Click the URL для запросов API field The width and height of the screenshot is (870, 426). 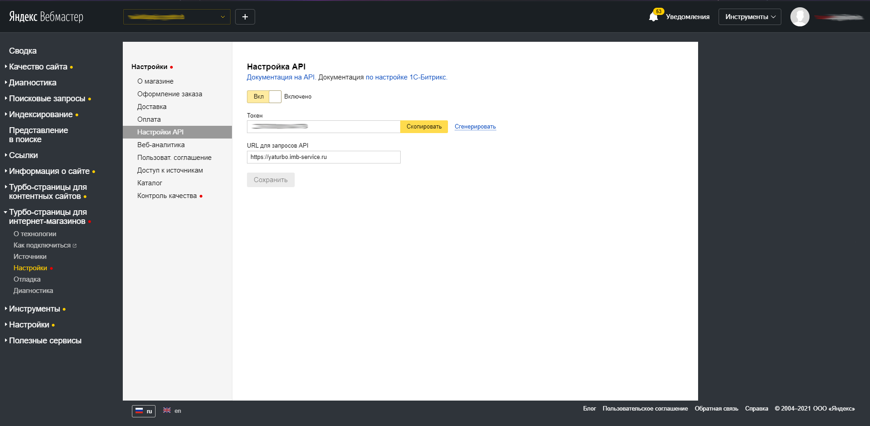(324, 157)
